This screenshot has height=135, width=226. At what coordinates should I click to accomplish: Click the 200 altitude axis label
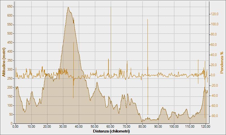coord(10,87)
